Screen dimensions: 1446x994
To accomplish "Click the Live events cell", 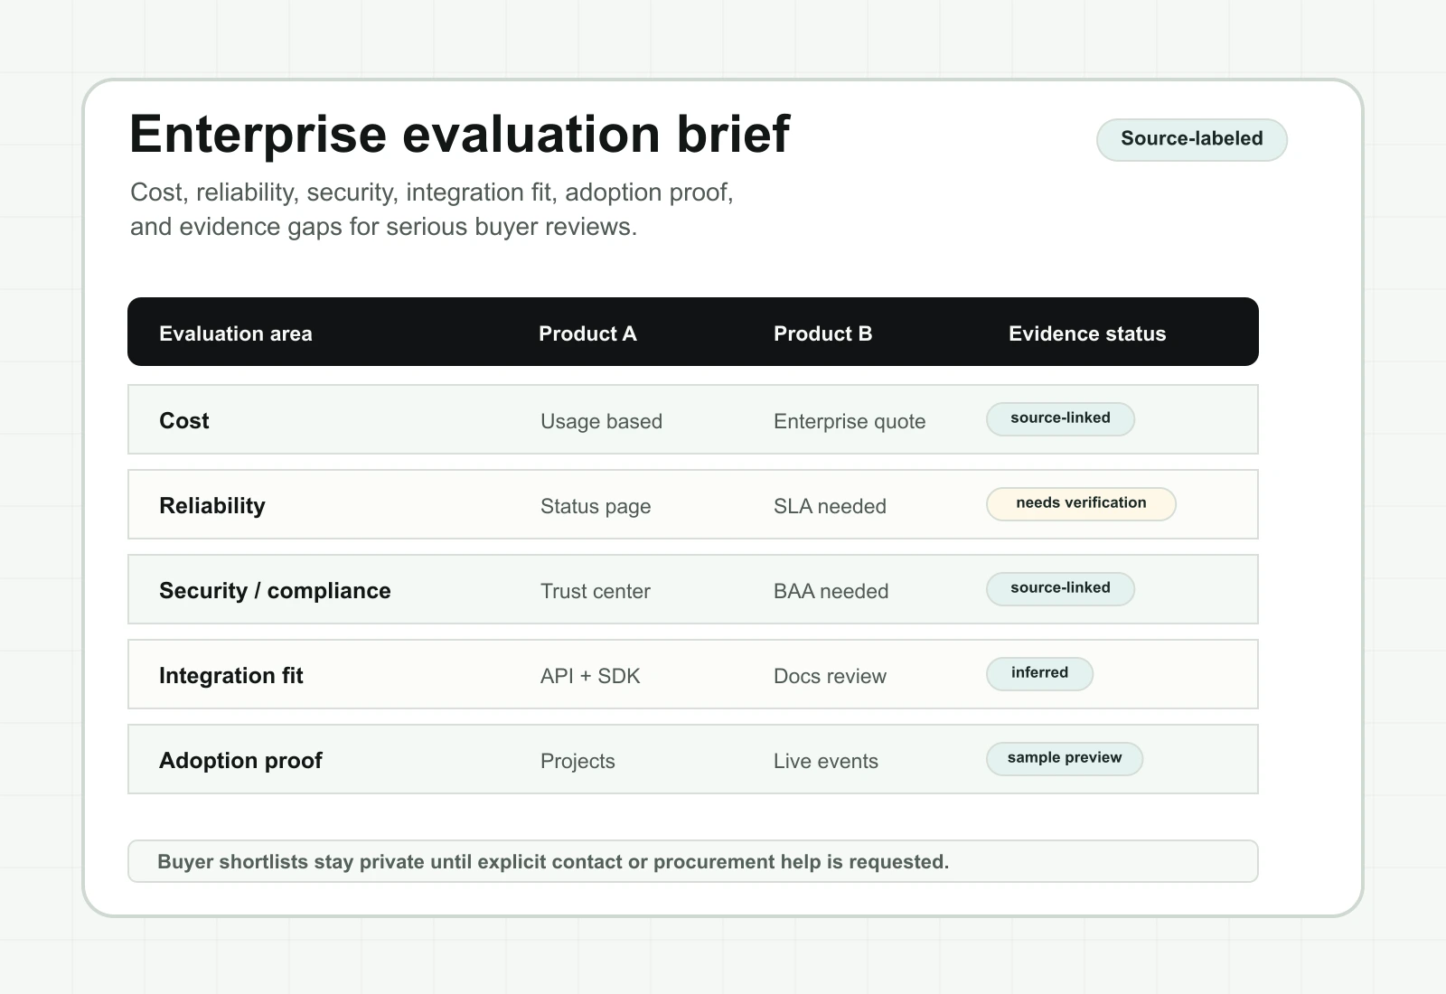I will (x=826, y=761).
